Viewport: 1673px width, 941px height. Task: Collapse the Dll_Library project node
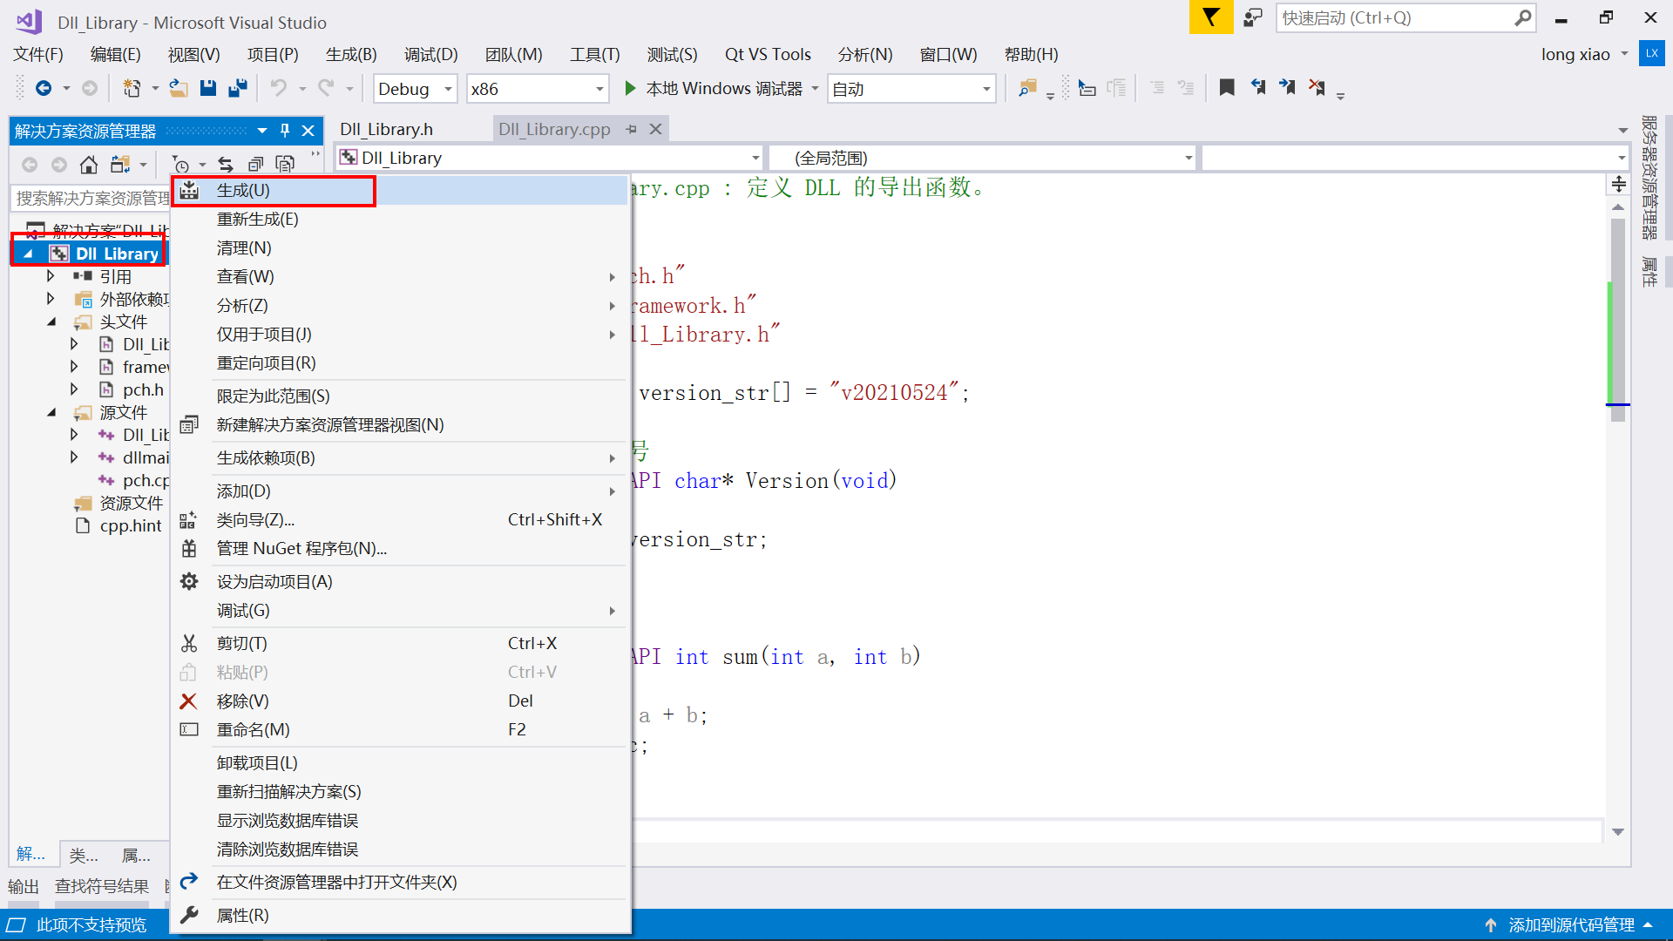tap(29, 254)
